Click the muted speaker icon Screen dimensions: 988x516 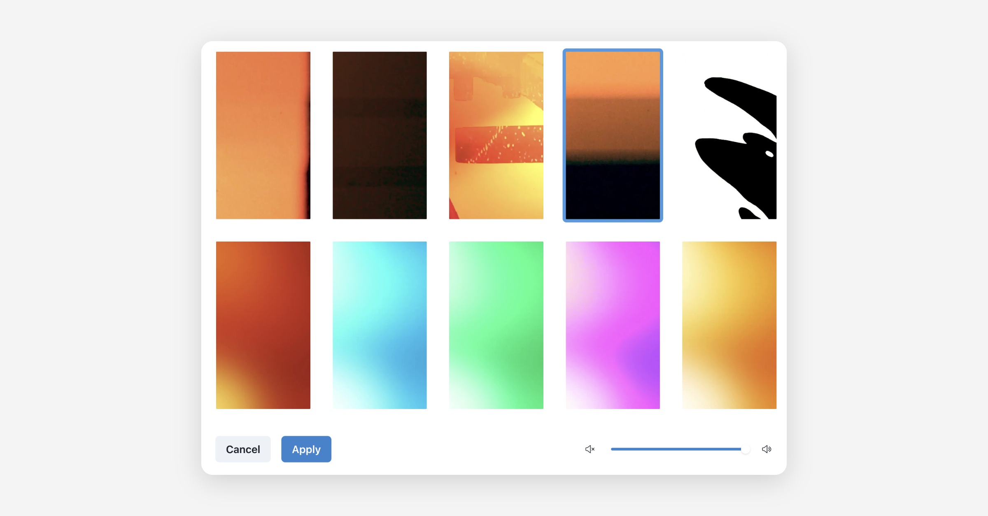tap(590, 449)
